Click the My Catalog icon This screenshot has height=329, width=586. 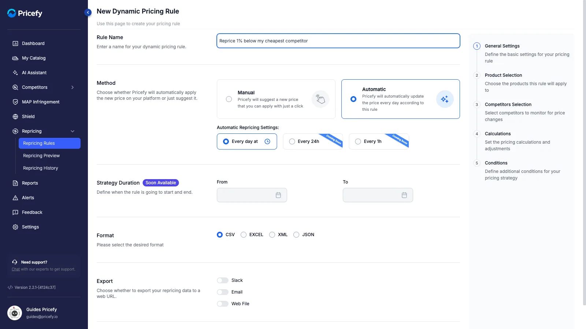[x=15, y=58]
